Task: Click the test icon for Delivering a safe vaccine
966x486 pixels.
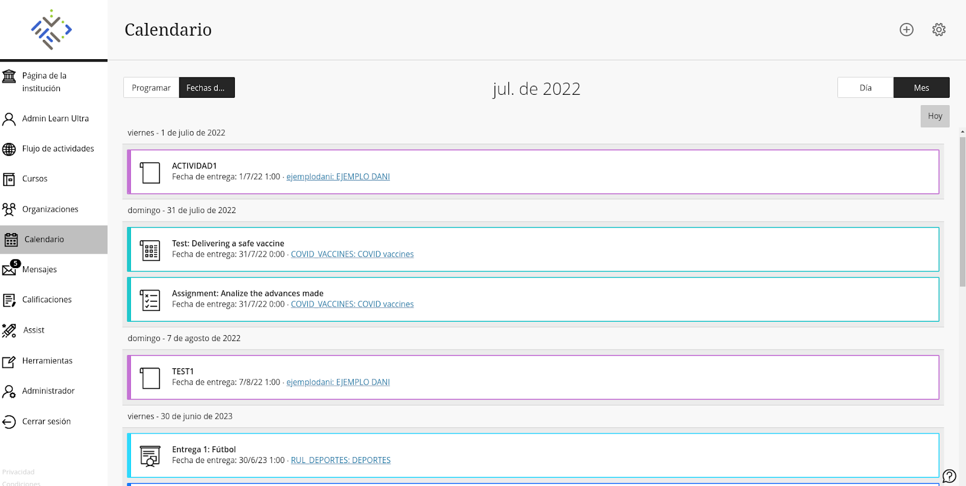Action: [x=150, y=250]
